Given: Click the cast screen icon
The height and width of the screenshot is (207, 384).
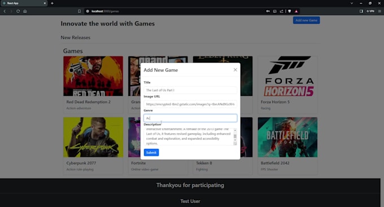Looking at the screenshot, I should click(x=275, y=11).
